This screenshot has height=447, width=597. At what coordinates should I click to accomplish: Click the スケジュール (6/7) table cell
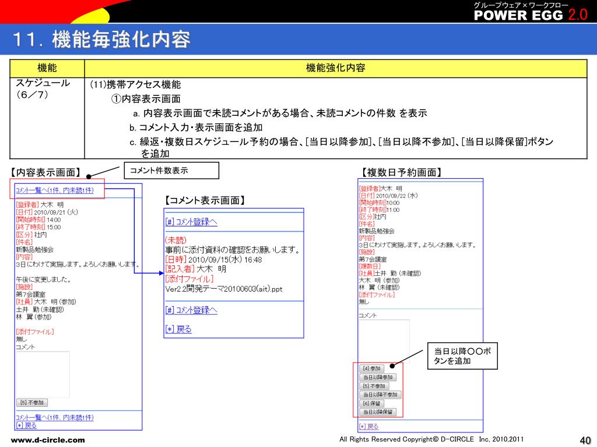point(47,118)
